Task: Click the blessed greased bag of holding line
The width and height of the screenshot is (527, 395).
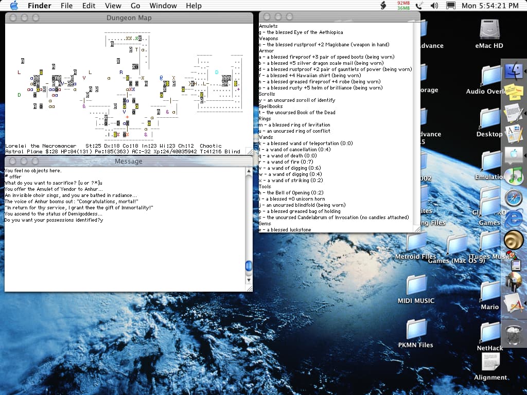Action: 300,211
